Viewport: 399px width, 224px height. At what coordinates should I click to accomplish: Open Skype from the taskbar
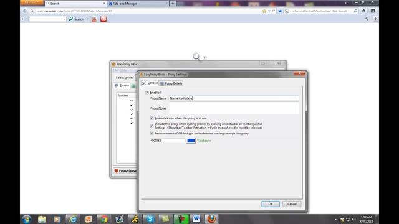point(150,219)
